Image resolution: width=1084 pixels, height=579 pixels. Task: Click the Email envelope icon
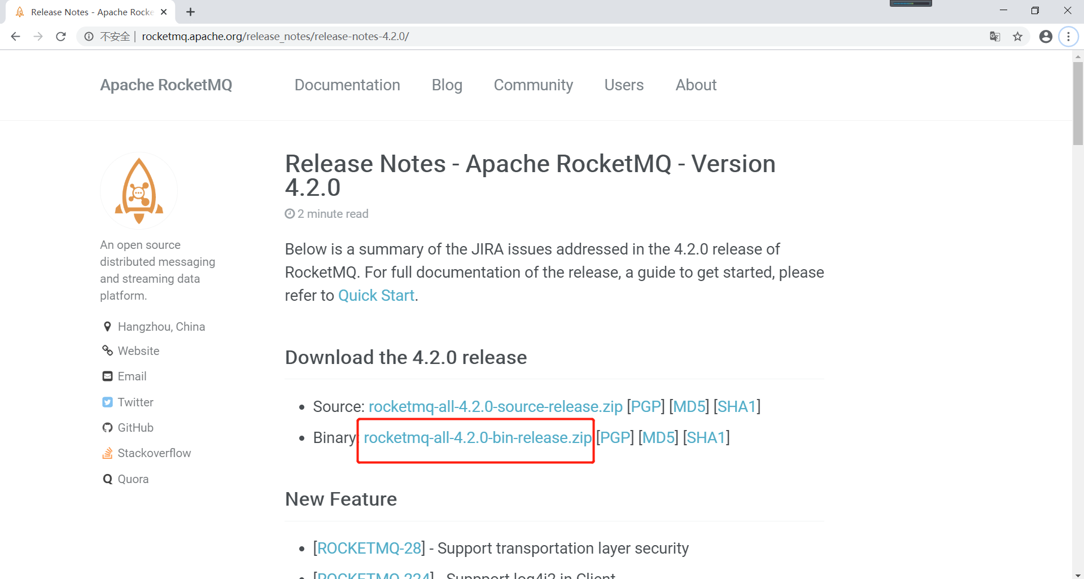click(107, 376)
